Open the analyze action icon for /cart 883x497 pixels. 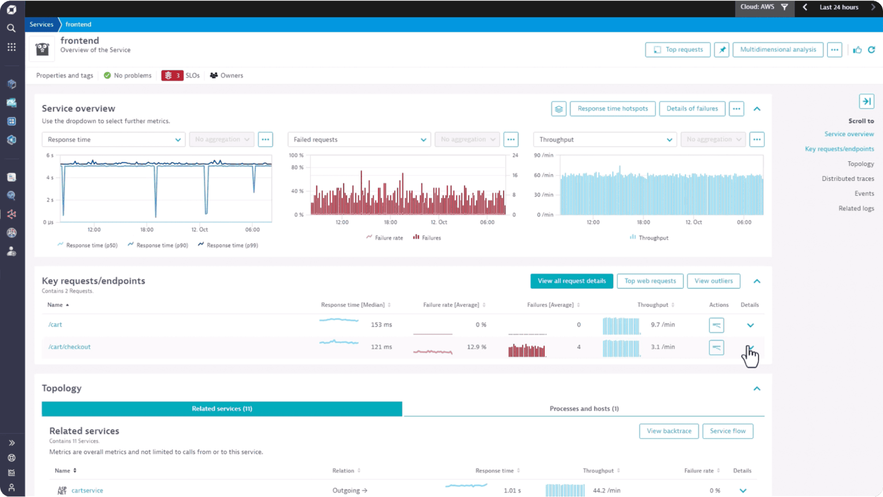pos(716,325)
